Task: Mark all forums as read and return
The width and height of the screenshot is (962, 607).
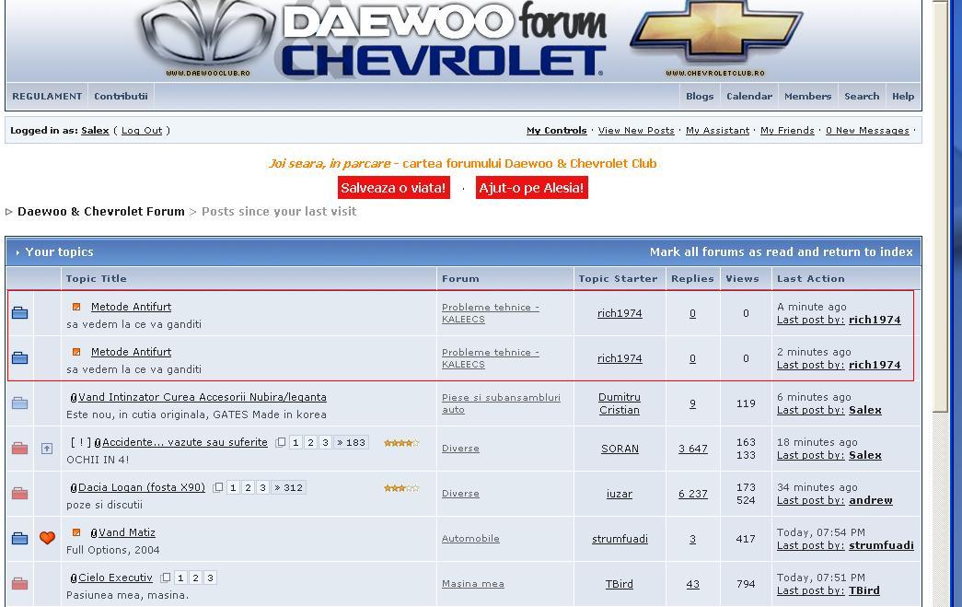Action: (x=781, y=251)
